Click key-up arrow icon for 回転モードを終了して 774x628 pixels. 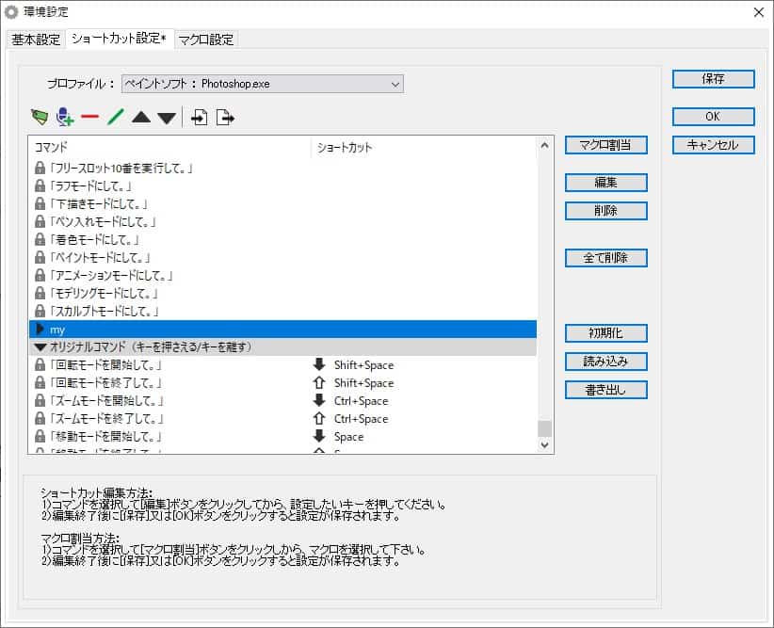319,382
